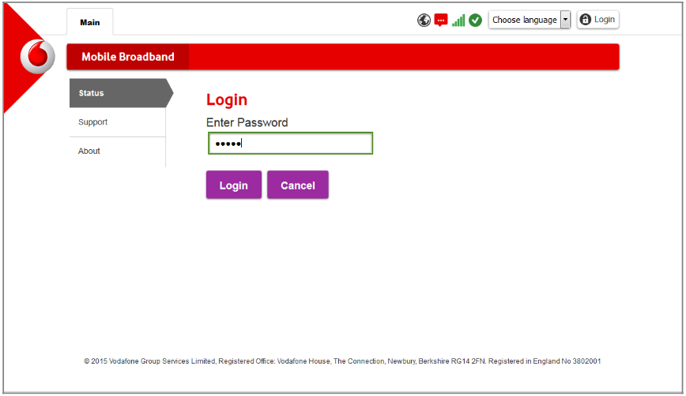Screen dimensions: 686x396
Task: Open About in the sidebar
Action: (x=117, y=151)
